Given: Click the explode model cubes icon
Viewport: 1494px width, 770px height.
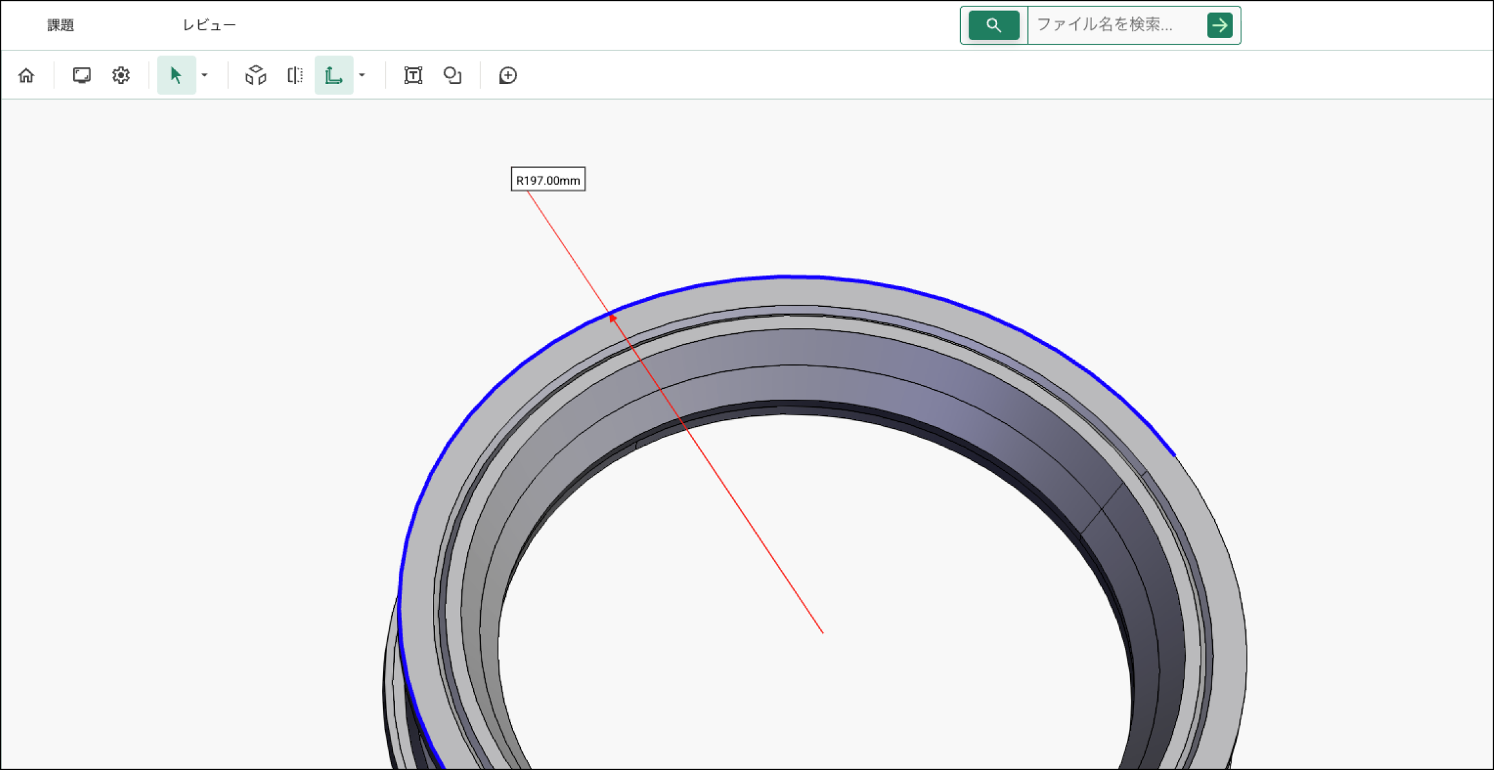Looking at the screenshot, I should [x=255, y=76].
